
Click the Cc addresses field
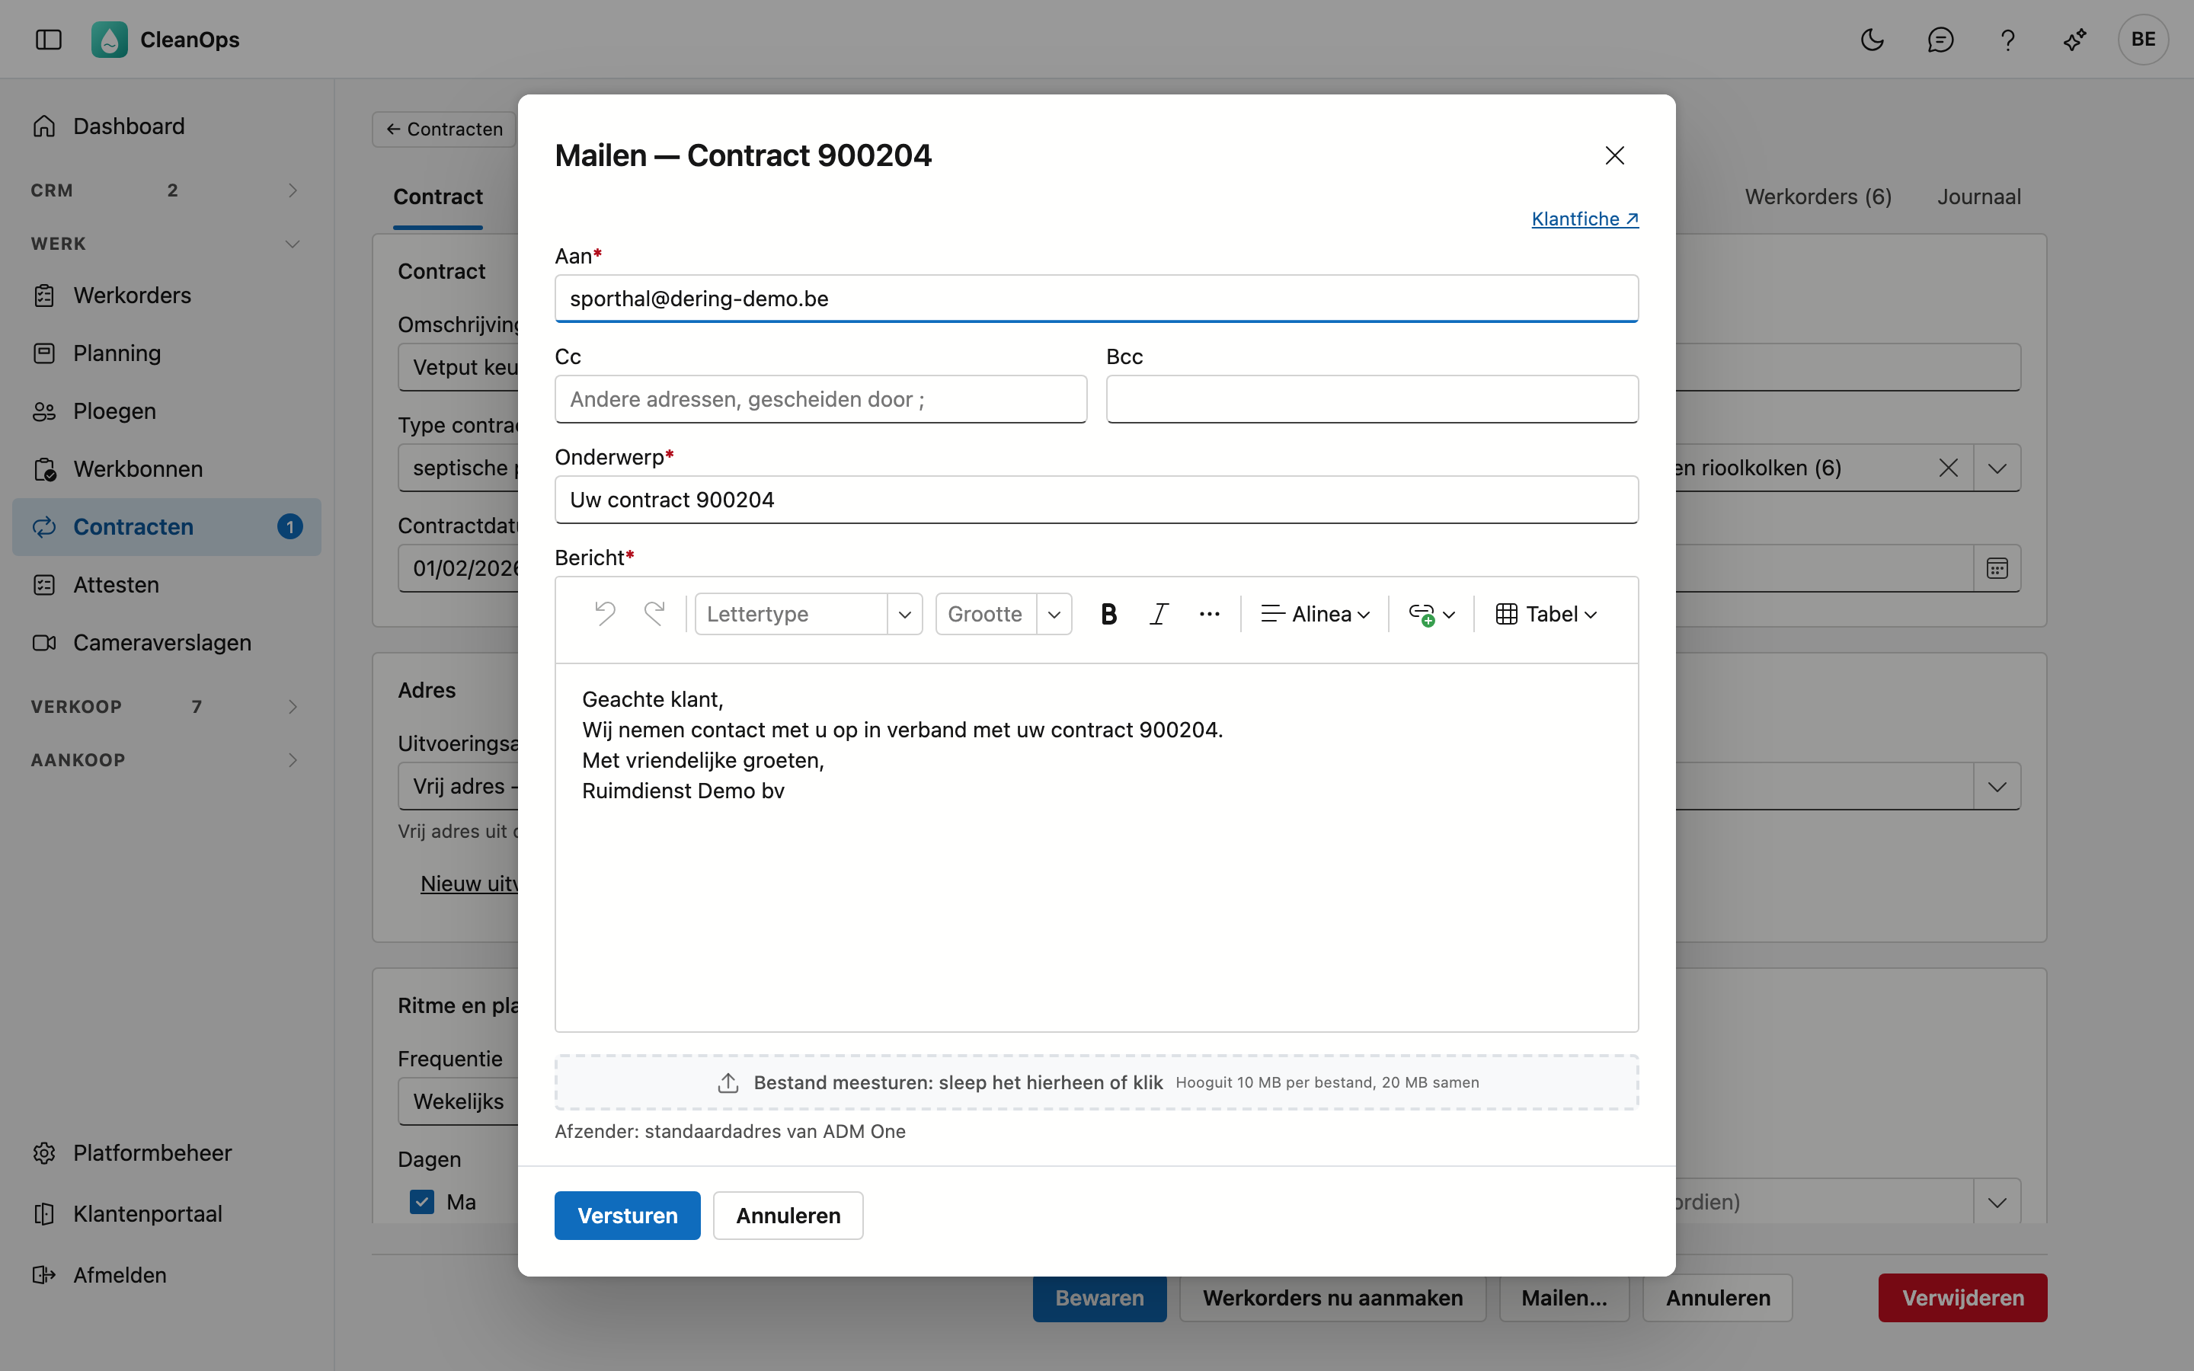coord(820,399)
